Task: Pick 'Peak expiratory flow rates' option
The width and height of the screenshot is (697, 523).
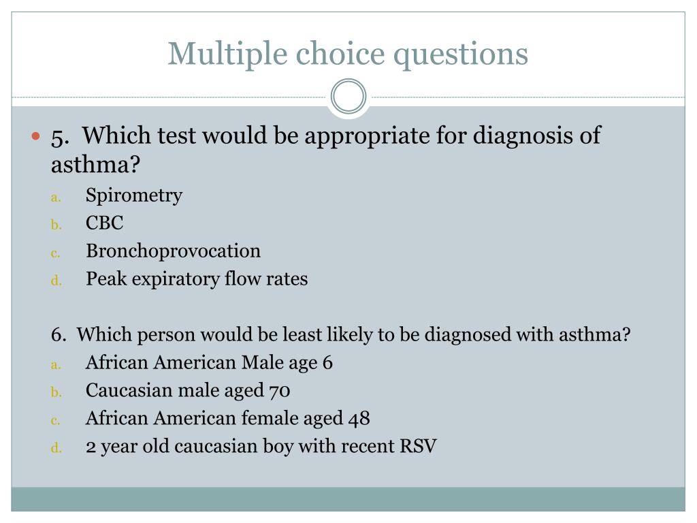Action: click(x=197, y=279)
